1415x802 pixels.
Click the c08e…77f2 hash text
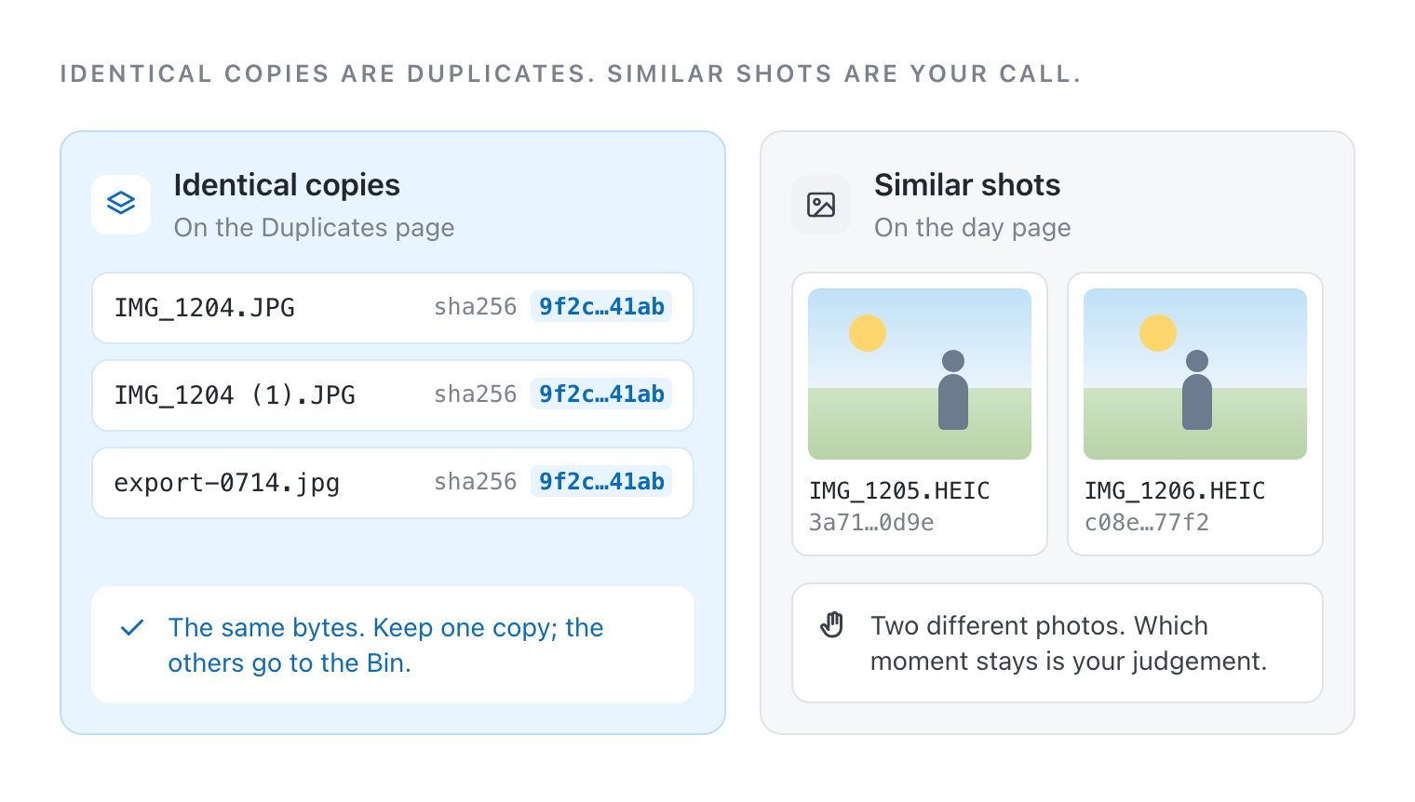[x=1147, y=523]
